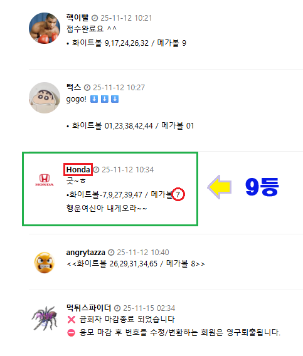The width and height of the screenshot is (303, 356).
Task: Click the angry emoji avatar of angrytazza
Action: click(45, 263)
